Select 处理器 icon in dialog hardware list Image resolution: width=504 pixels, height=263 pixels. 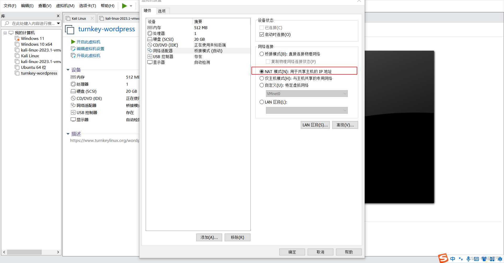coord(150,33)
